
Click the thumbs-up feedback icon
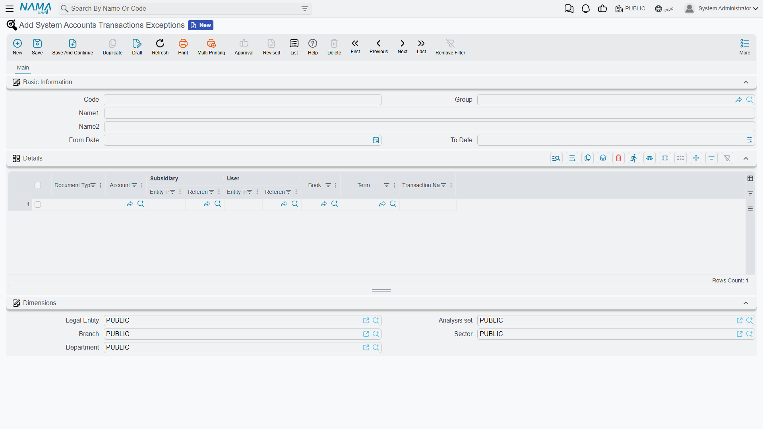pyautogui.click(x=602, y=9)
